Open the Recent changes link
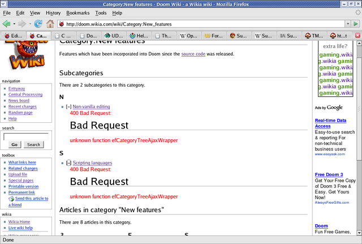This screenshot has width=362, height=244. (23, 106)
